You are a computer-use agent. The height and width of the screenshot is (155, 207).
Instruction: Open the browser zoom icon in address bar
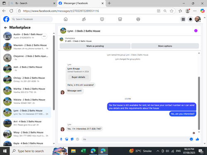165,11
